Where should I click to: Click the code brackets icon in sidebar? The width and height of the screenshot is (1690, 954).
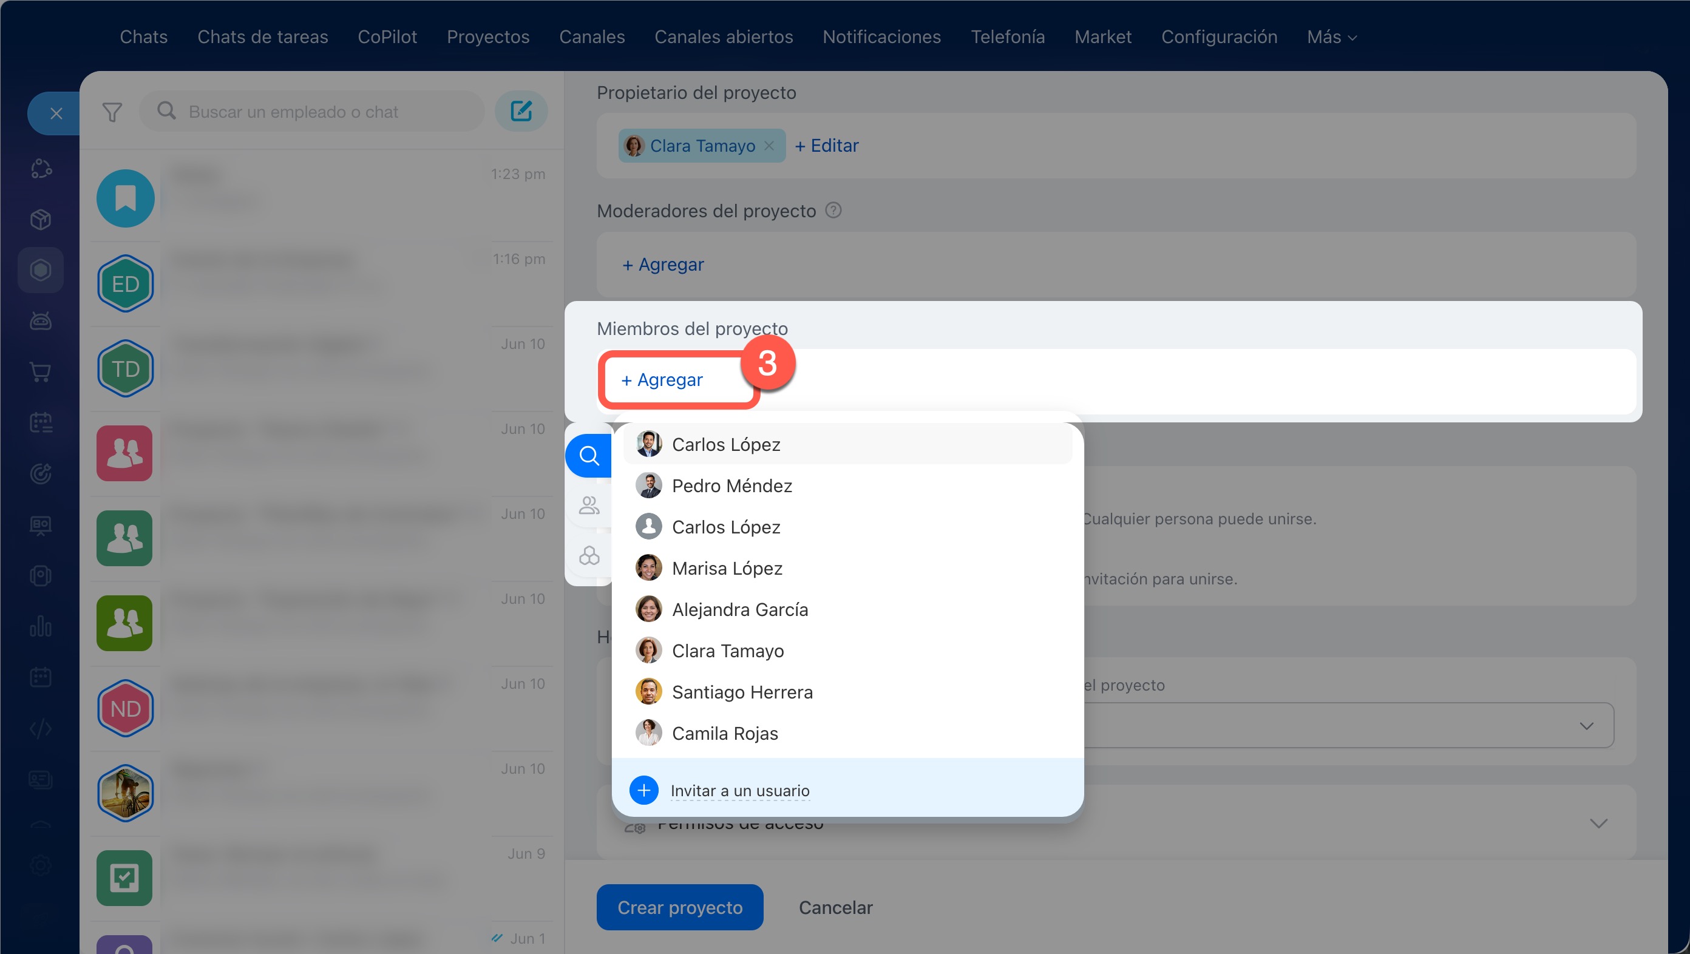(41, 728)
